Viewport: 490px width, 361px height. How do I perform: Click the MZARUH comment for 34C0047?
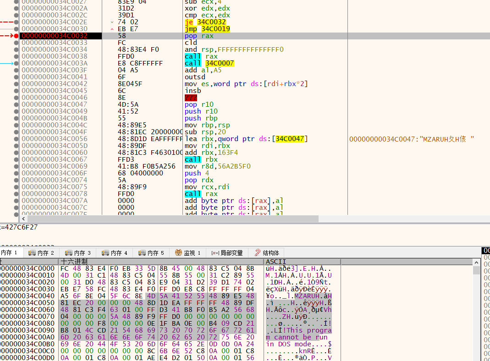click(412, 139)
